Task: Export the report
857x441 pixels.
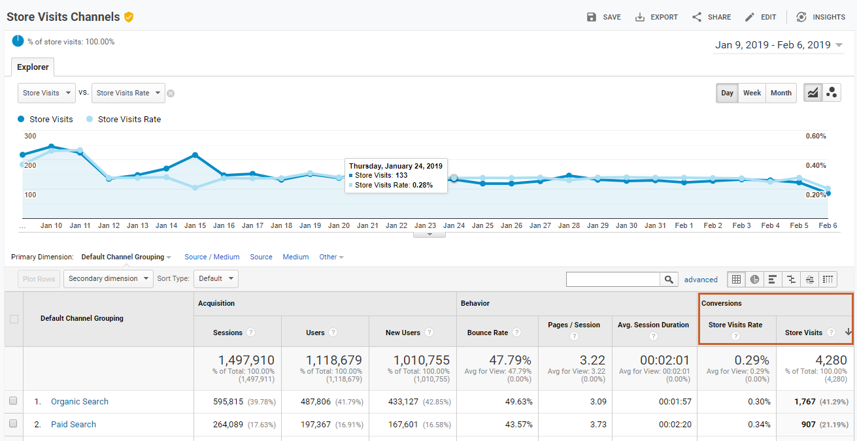Action: point(656,17)
